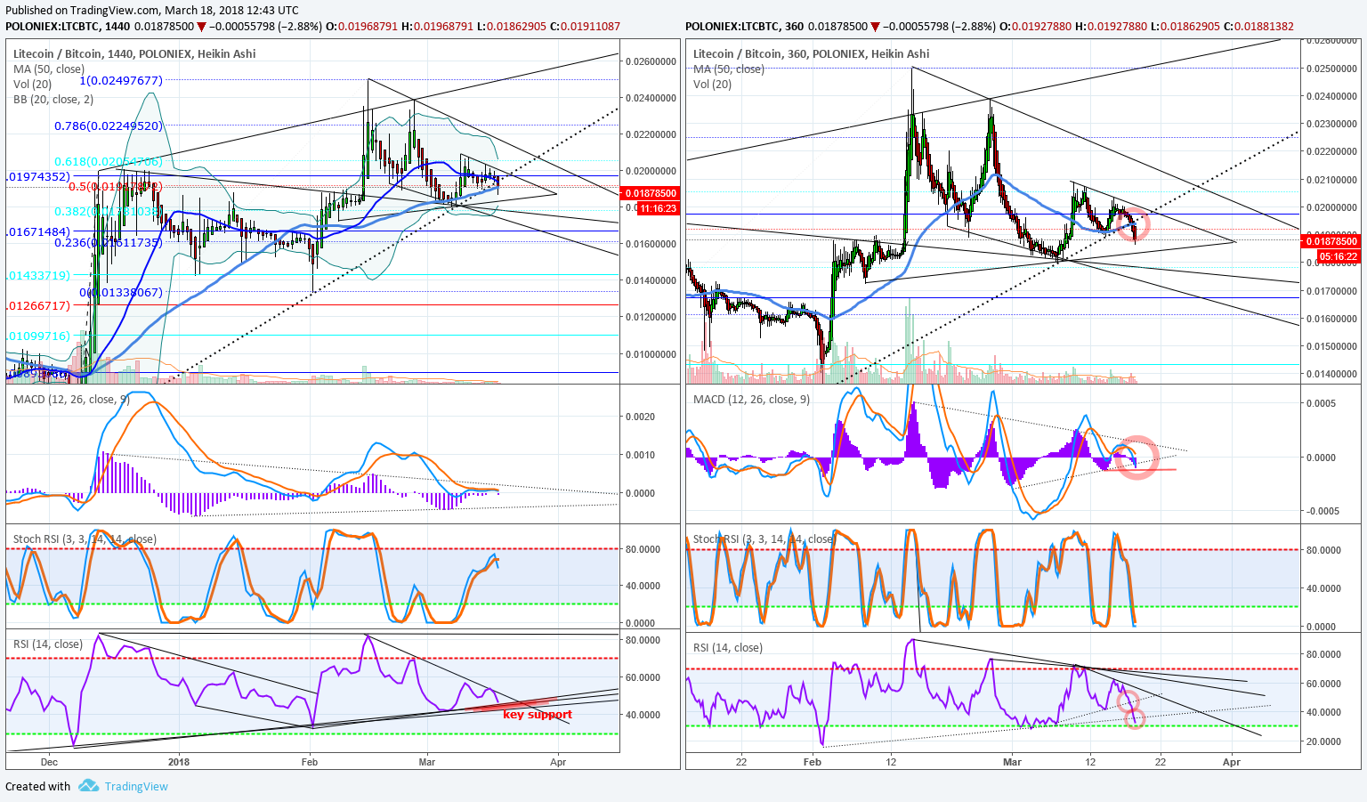
Task: Click the Stoch RSI label in the 360 chart
Action: (x=764, y=539)
